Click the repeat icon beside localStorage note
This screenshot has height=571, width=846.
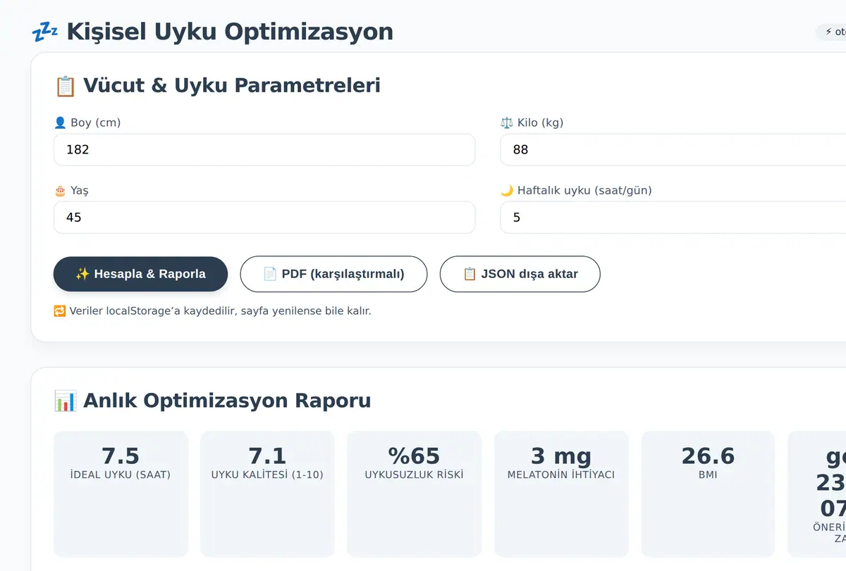pyautogui.click(x=60, y=311)
